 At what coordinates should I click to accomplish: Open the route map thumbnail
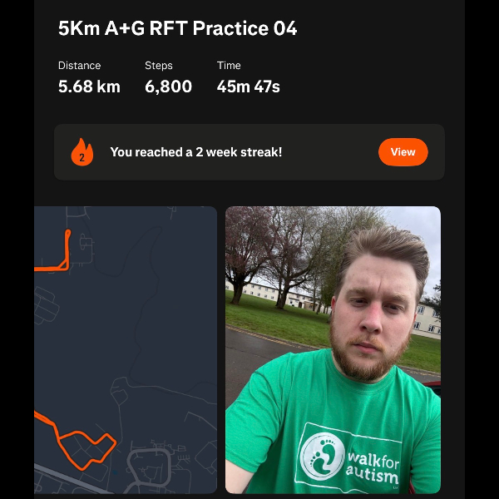(x=126, y=350)
